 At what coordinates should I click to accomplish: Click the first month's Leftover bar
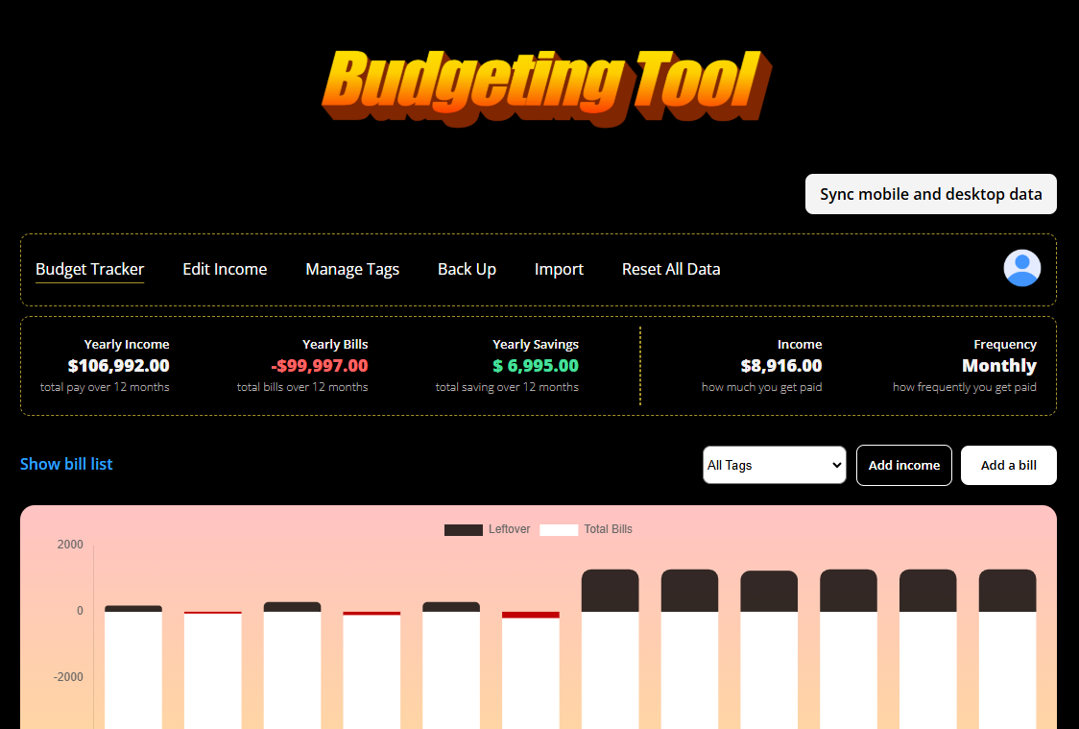tap(133, 609)
